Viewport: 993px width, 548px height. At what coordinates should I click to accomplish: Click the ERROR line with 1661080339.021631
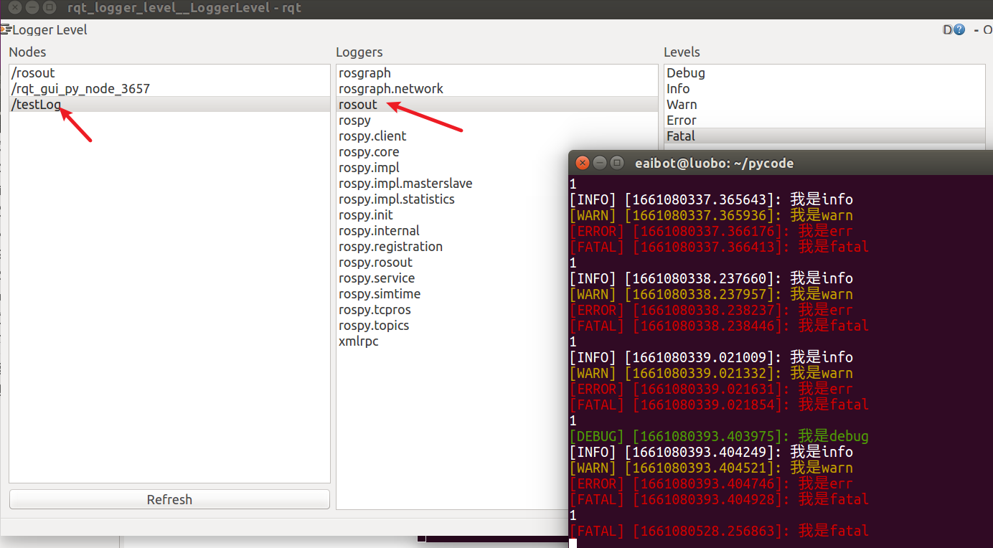pos(711,389)
